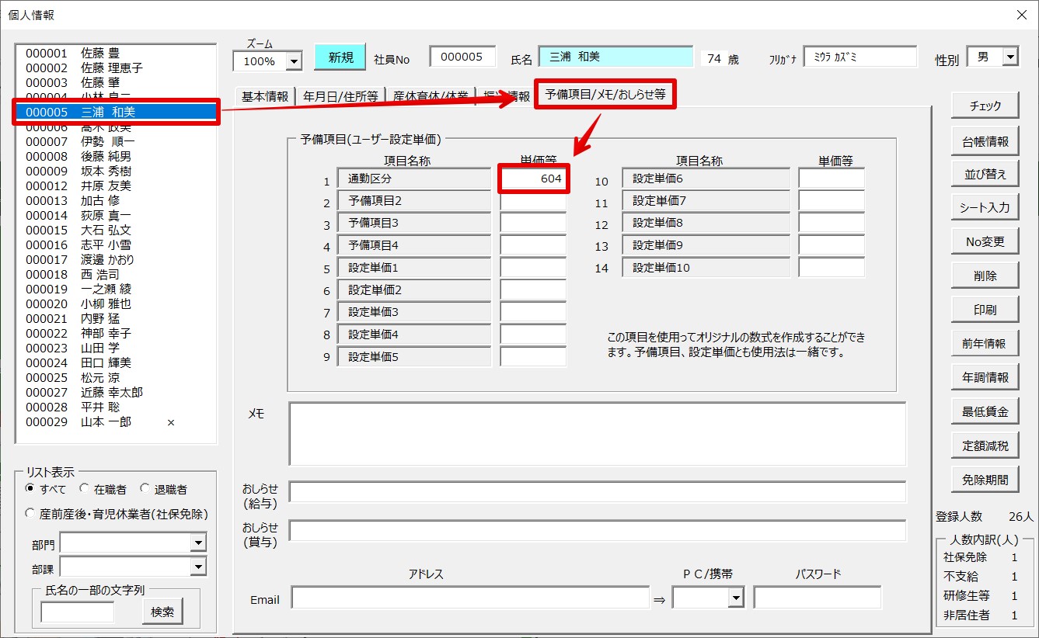Image resolution: width=1039 pixels, height=638 pixels.
Task: Expand the ズーム percentage dropdown
Action: [x=294, y=61]
